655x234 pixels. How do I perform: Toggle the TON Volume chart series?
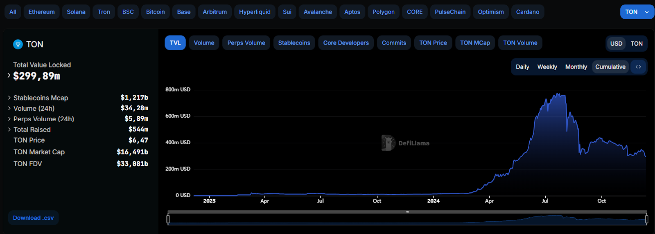click(520, 43)
